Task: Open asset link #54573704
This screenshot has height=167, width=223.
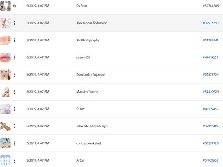Action: coord(211,74)
